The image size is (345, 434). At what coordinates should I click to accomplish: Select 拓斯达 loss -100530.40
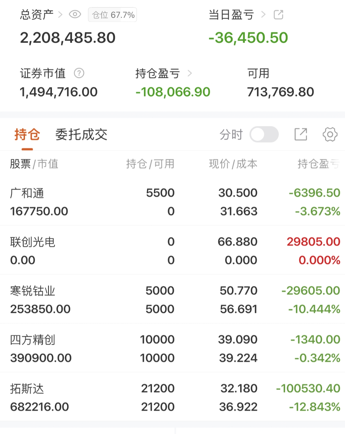click(308, 388)
